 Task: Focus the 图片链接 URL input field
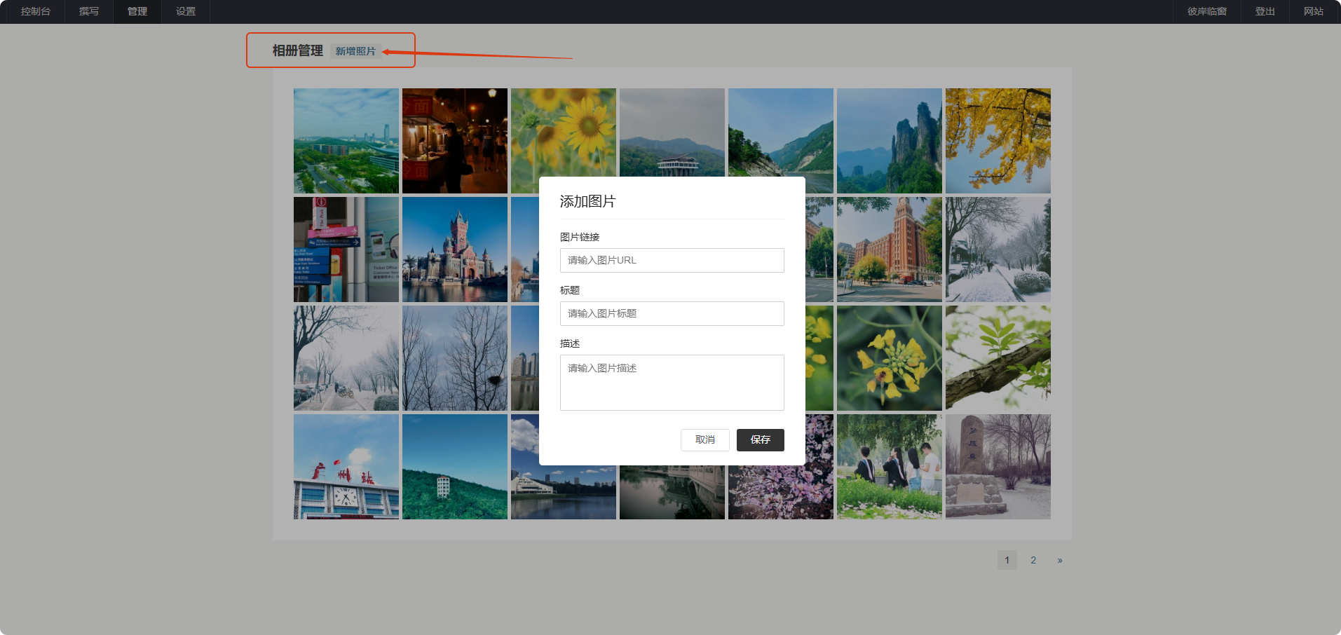click(x=672, y=260)
